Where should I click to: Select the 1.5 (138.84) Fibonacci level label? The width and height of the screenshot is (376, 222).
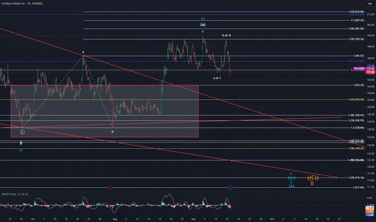357,128
